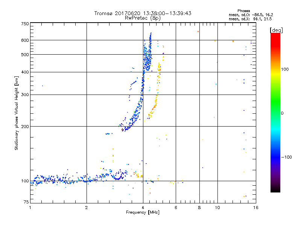Select the 'mean, sd,O: -86.5, 16.2' text

pyautogui.click(x=251, y=15)
